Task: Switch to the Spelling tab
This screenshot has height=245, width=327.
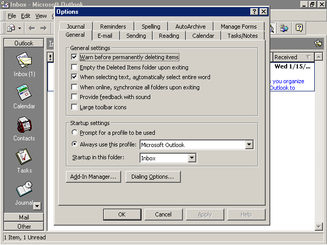Action: [151, 27]
